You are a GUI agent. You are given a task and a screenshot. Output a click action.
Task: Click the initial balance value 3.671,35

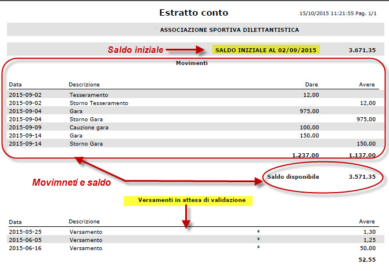(x=362, y=50)
